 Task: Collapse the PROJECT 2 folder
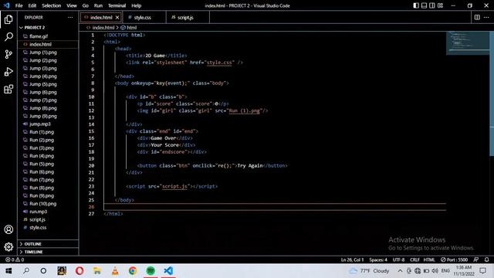(48, 28)
